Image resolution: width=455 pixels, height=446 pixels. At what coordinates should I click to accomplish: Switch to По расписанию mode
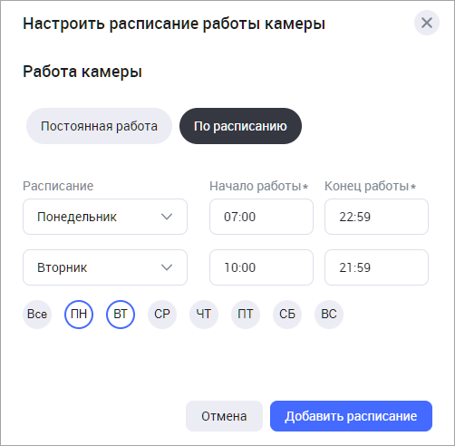240,126
